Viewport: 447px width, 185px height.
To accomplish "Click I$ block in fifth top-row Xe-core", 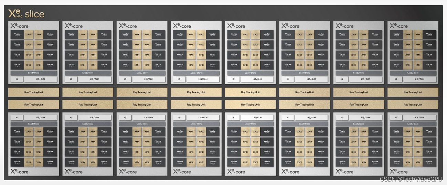I will [233, 79].
